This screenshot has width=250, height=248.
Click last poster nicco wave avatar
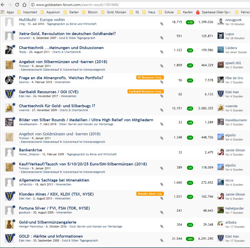point(220,182)
